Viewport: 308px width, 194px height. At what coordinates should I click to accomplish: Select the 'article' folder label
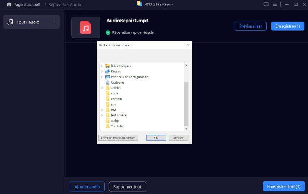coord(115,88)
